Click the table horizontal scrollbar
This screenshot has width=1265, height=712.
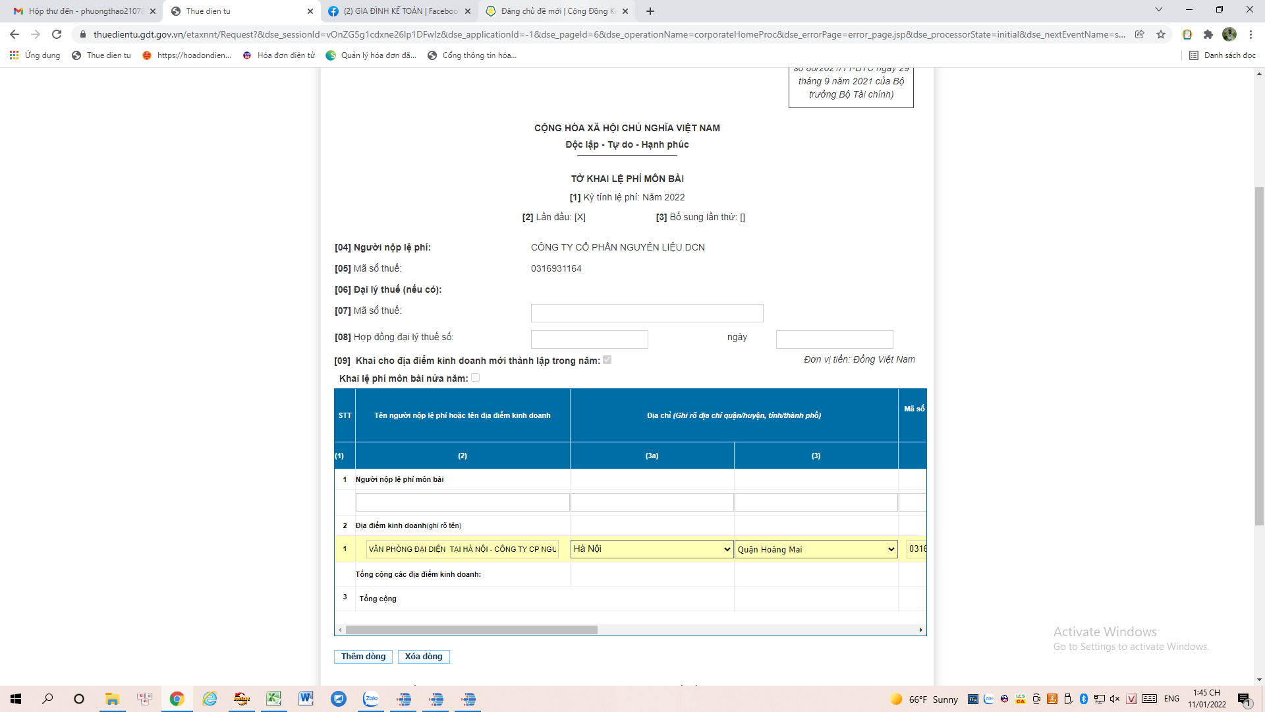coord(471,630)
